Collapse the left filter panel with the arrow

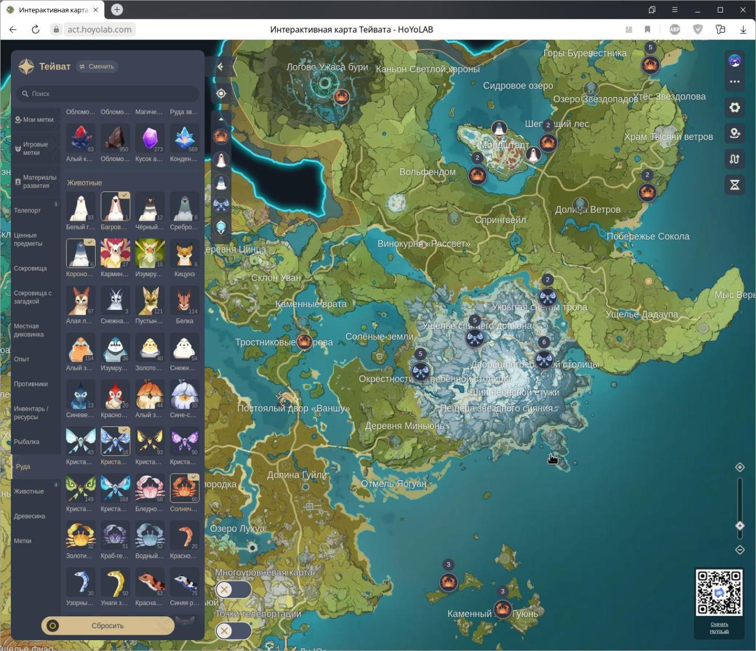[x=220, y=67]
